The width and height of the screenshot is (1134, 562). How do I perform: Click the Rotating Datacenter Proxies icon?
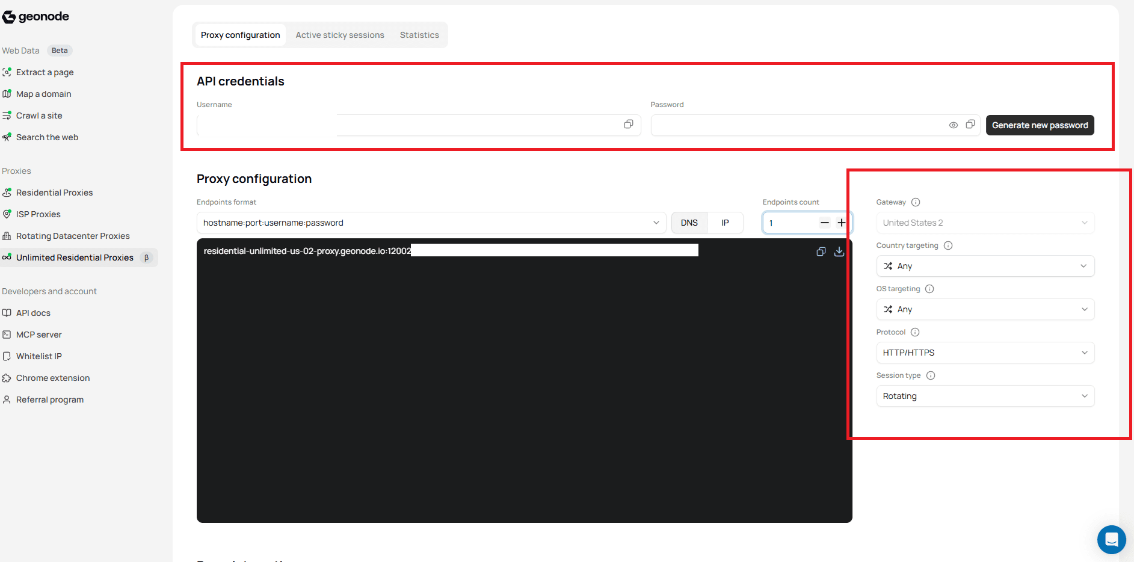pos(7,236)
